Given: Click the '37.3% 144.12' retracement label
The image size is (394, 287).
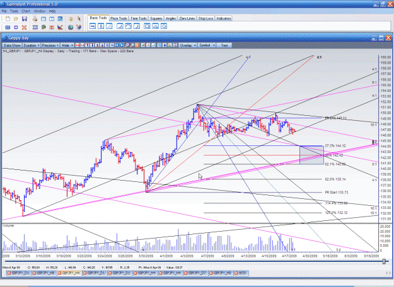Looking at the screenshot, I should (335, 146).
